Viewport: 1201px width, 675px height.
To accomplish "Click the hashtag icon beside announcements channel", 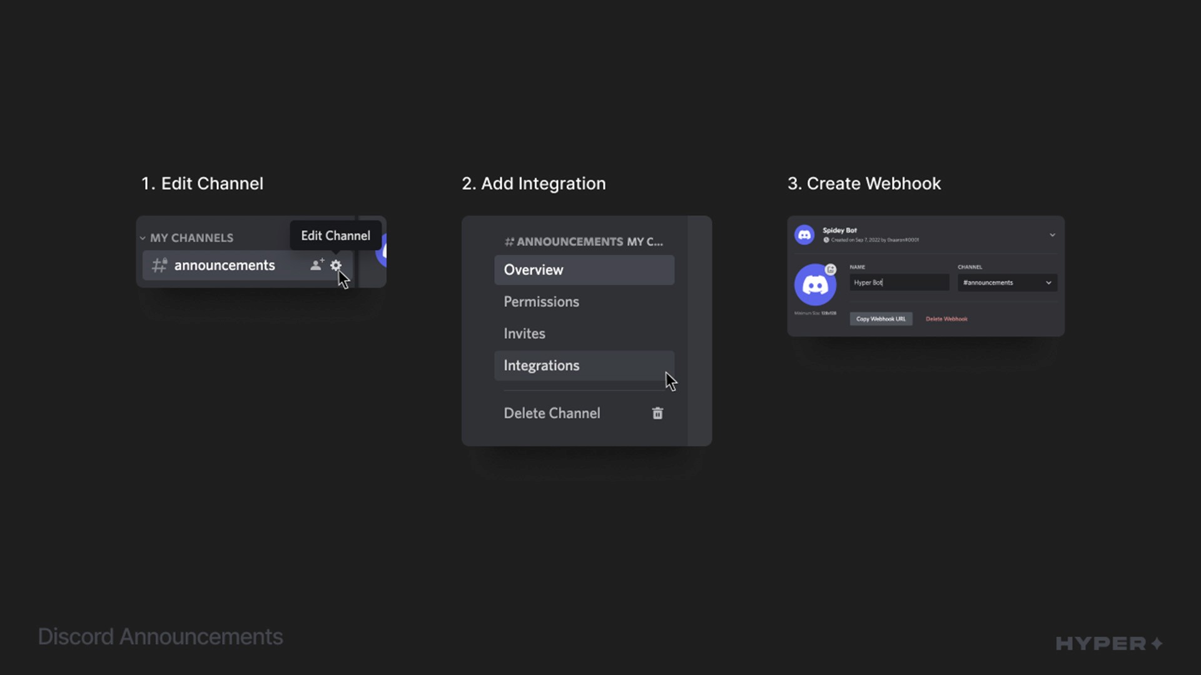I will (x=158, y=265).
